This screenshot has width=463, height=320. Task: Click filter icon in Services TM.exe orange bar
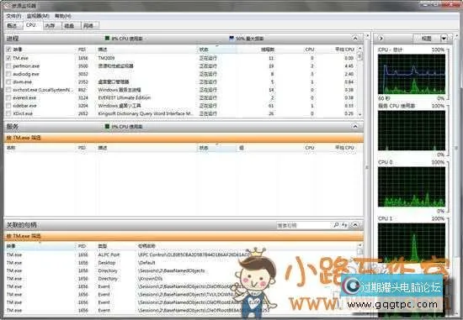tap(9, 138)
